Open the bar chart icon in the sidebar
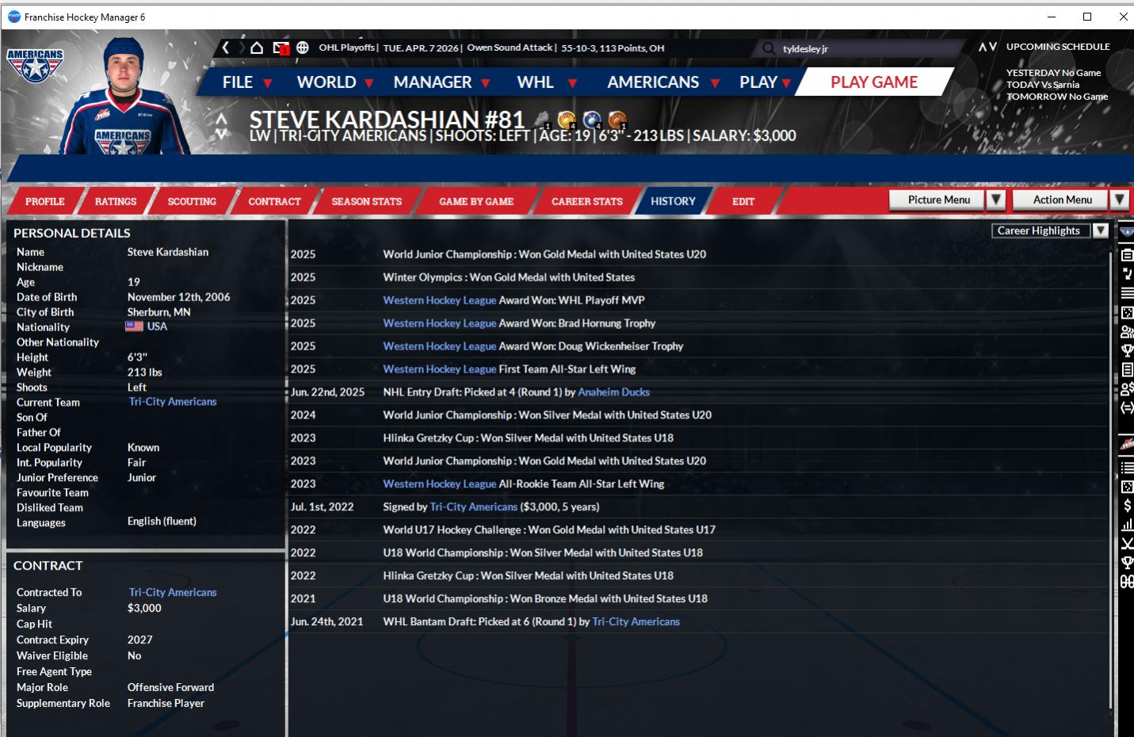The height and width of the screenshot is (737, 1134). (x=1127, y=524)
